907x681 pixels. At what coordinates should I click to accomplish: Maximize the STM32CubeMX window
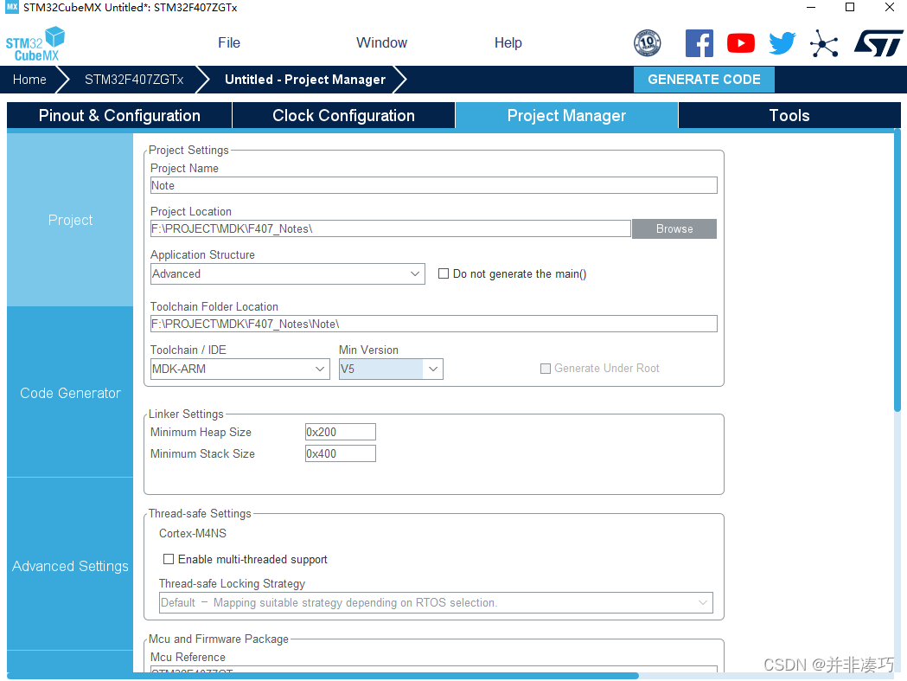[850, 8]
